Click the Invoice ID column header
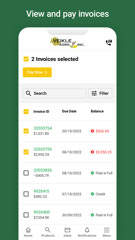The height and width of the screenshot is (240, 135). click(x=41, y=112)
